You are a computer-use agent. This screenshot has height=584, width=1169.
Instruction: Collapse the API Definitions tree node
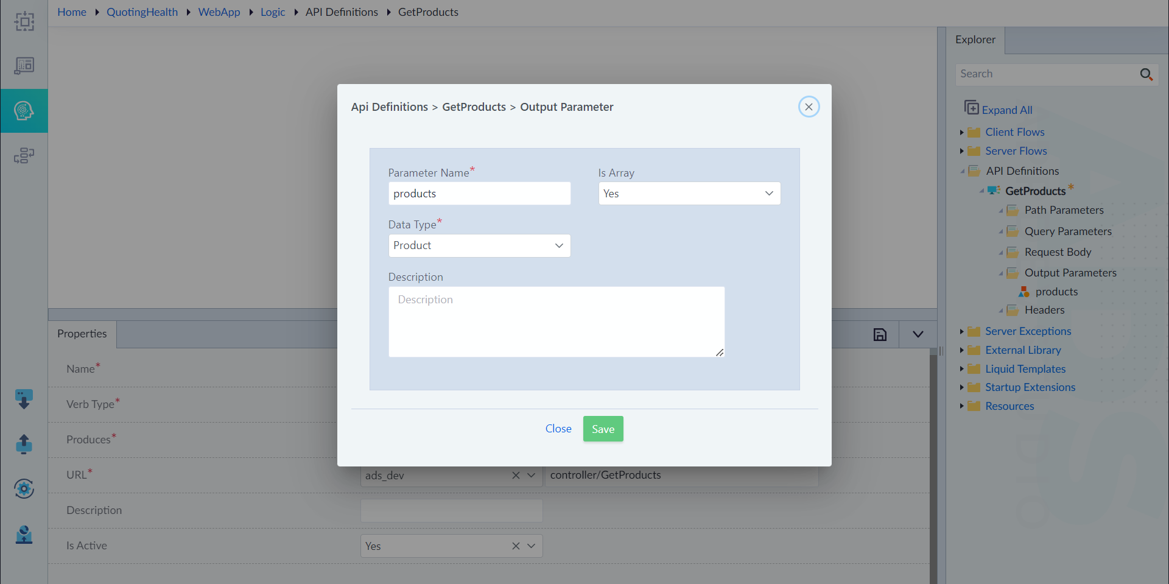click(962, 171)
